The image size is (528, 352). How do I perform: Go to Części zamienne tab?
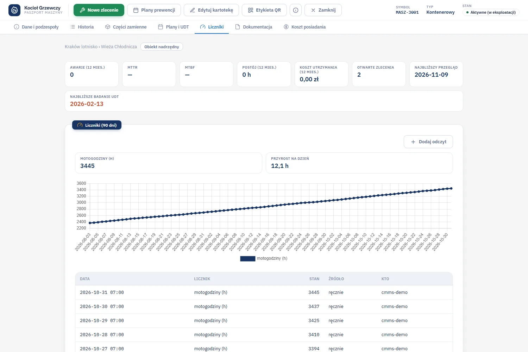click(126, 27)
